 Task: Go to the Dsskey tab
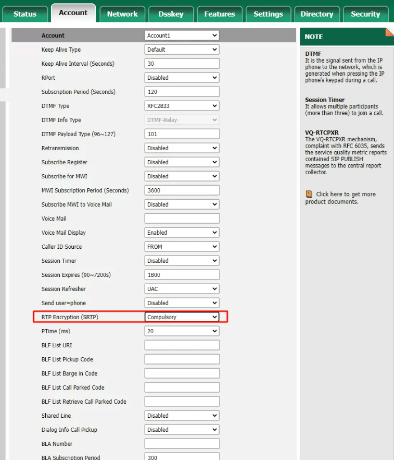pos(171,14)
